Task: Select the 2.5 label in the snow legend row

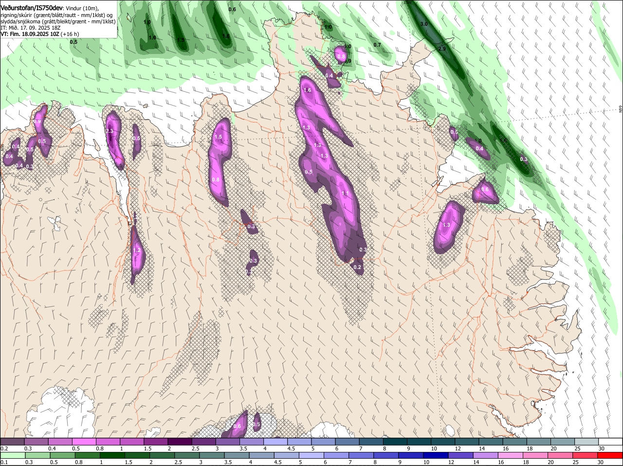Action: point(195,448)
